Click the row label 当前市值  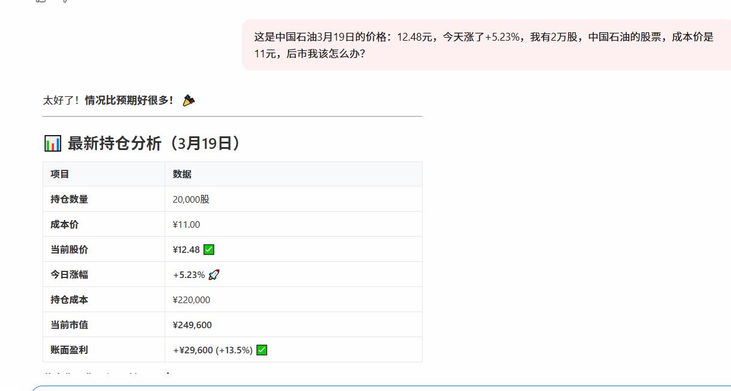point(69,325)
